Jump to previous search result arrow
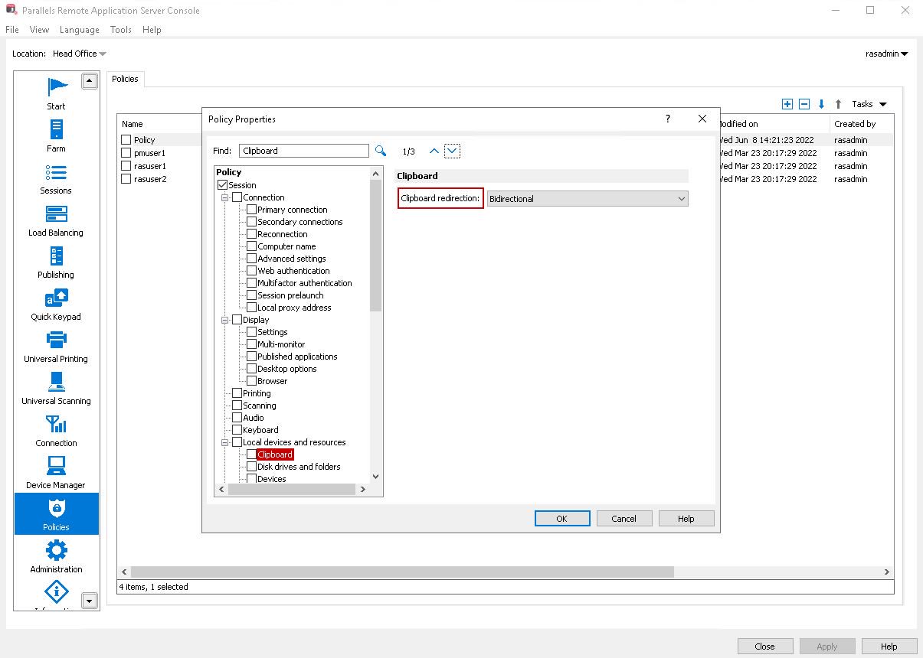 434,151
